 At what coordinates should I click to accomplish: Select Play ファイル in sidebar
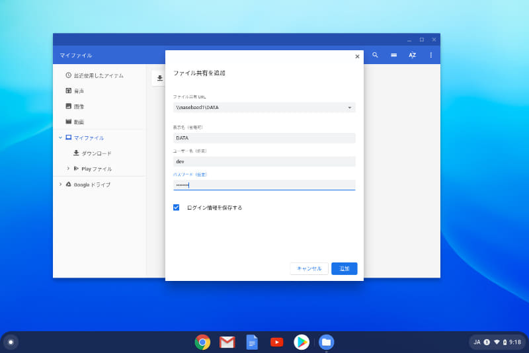(97, 169)
